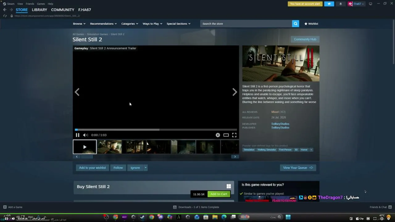Open the Community Hub
Screen dimensions: 395x222
tap(305, 39)
